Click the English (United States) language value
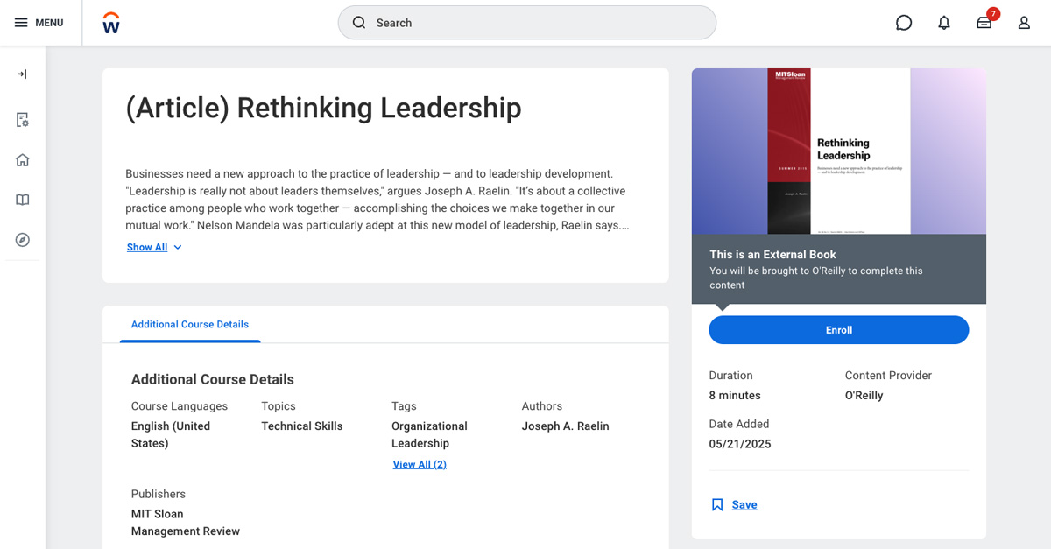The image size is (1051, 549). [171, 435]
